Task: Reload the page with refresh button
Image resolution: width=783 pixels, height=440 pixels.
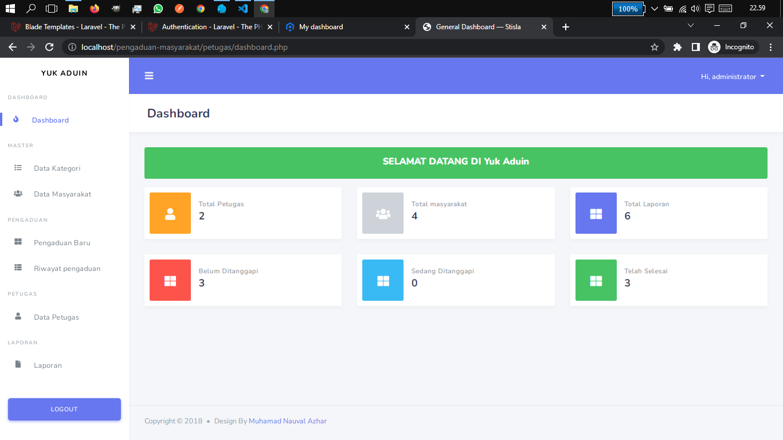Action: [49, 47]
